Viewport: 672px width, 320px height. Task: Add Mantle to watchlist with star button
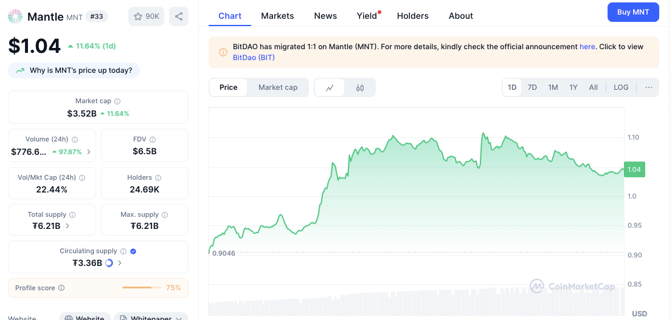(146, 16)
